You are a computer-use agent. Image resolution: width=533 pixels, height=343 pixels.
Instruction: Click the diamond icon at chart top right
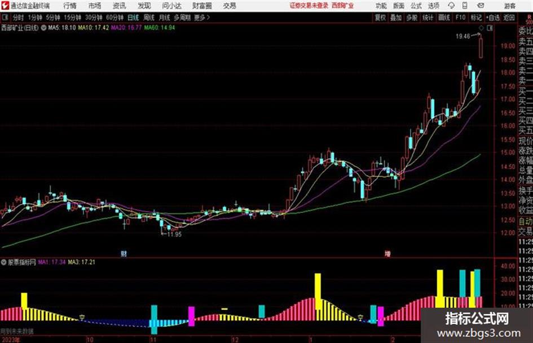(481, 28)
